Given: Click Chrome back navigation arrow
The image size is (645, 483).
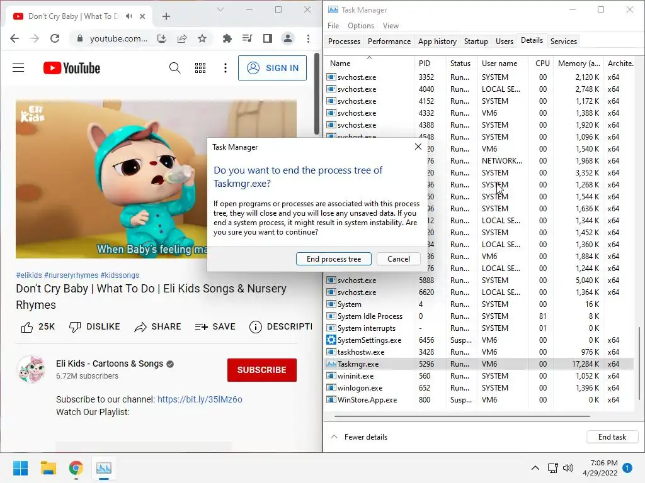Looking at the screenshot, I should point(14,38).
